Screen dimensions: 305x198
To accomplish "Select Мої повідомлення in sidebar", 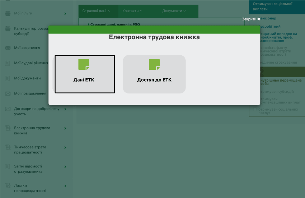I will click(x=30, y=93).
